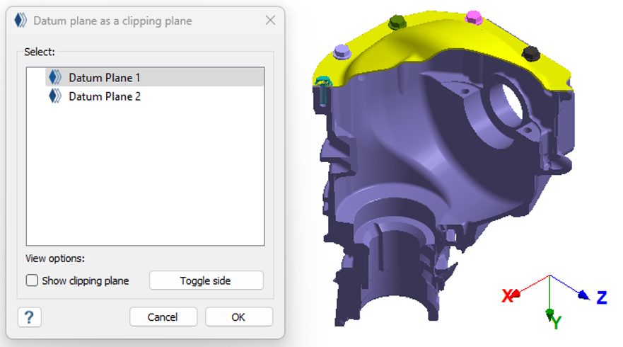Confirm the dialog with OK
The width and height of the screenshot is (623, 347).
pos(238,317)
